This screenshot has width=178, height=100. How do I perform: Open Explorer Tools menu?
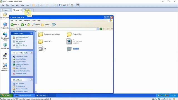pyautogui.click(x=34, y=21)
